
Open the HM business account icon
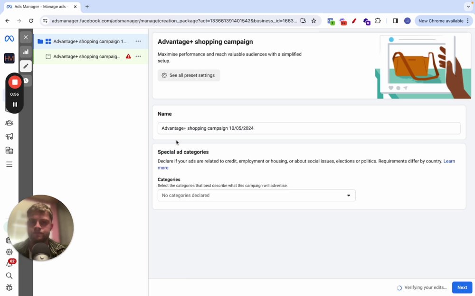click(x=9, y=58)
